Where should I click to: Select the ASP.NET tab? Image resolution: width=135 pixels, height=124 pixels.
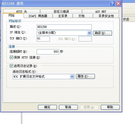[101, 11]
